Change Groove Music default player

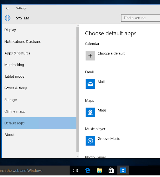tap(109, 139)
